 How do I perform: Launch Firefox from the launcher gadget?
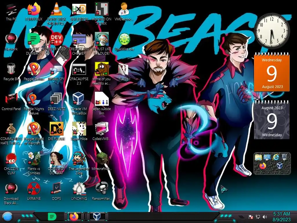263,166
